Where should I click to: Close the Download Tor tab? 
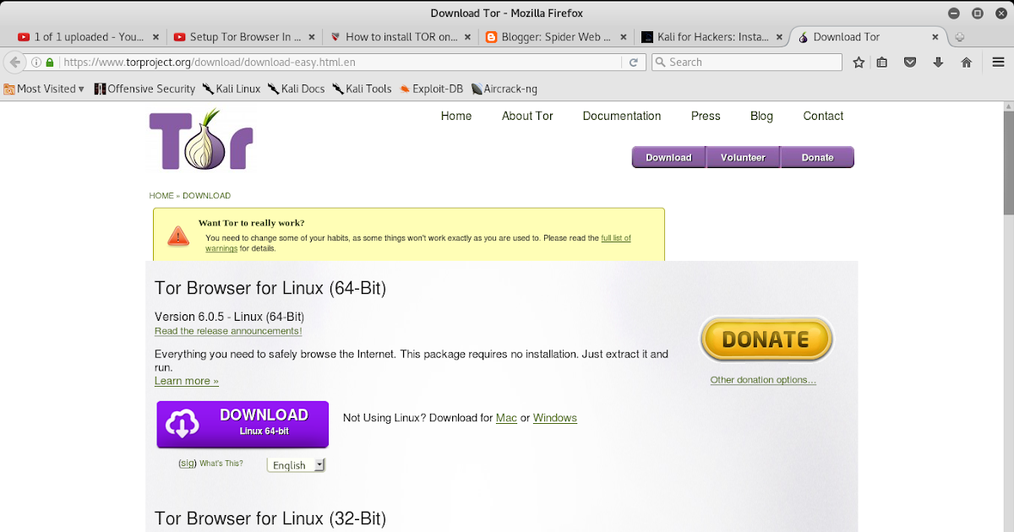pyautogui.click(x=935, y=37)
